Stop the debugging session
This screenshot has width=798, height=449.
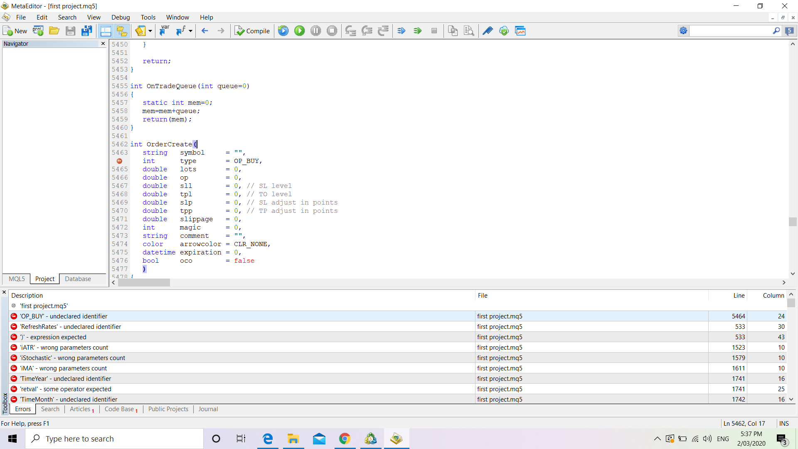coord(332,31)
